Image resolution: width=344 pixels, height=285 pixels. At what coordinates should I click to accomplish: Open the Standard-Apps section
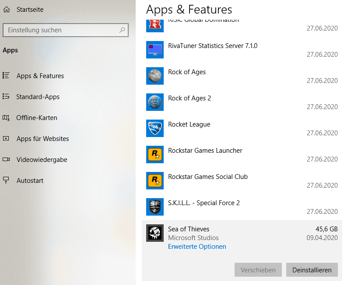pyautogui.click(x=38, y=97)
